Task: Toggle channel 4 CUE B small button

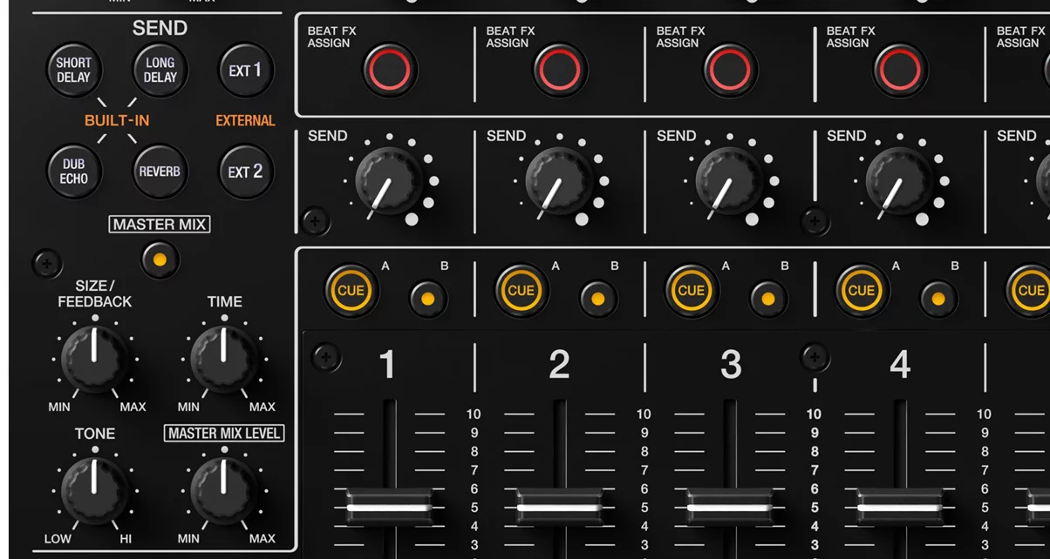Action: (x=937, y=299)
